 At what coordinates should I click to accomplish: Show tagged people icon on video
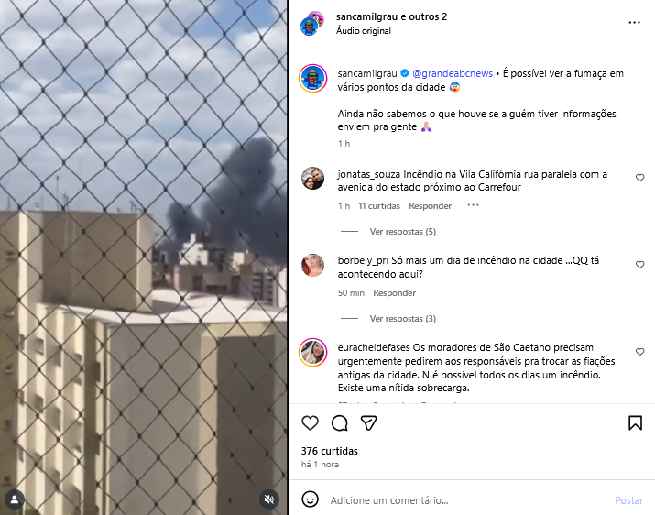click(x=15, y=499)
